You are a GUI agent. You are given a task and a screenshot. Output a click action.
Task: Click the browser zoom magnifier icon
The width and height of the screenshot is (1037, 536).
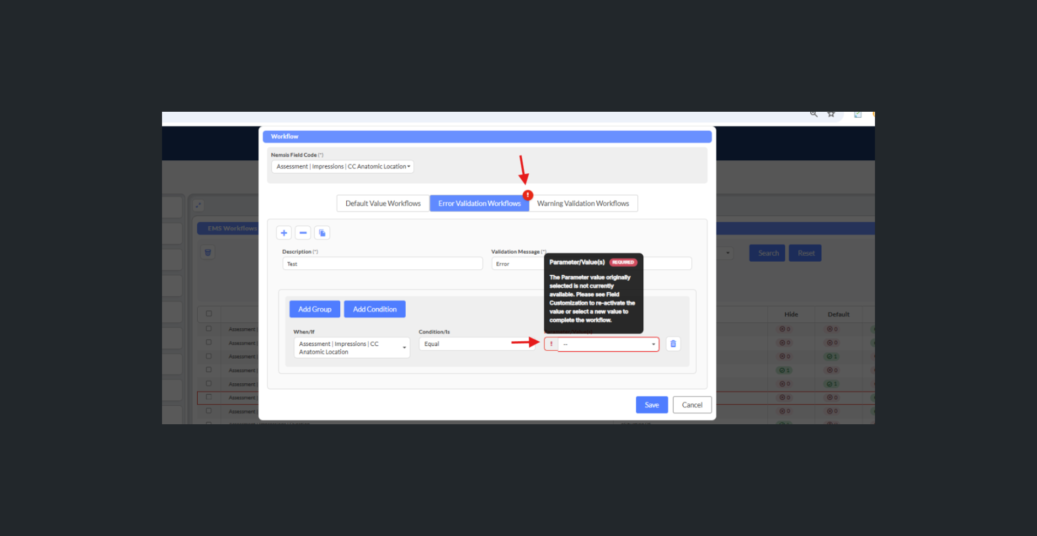point(813,114)
